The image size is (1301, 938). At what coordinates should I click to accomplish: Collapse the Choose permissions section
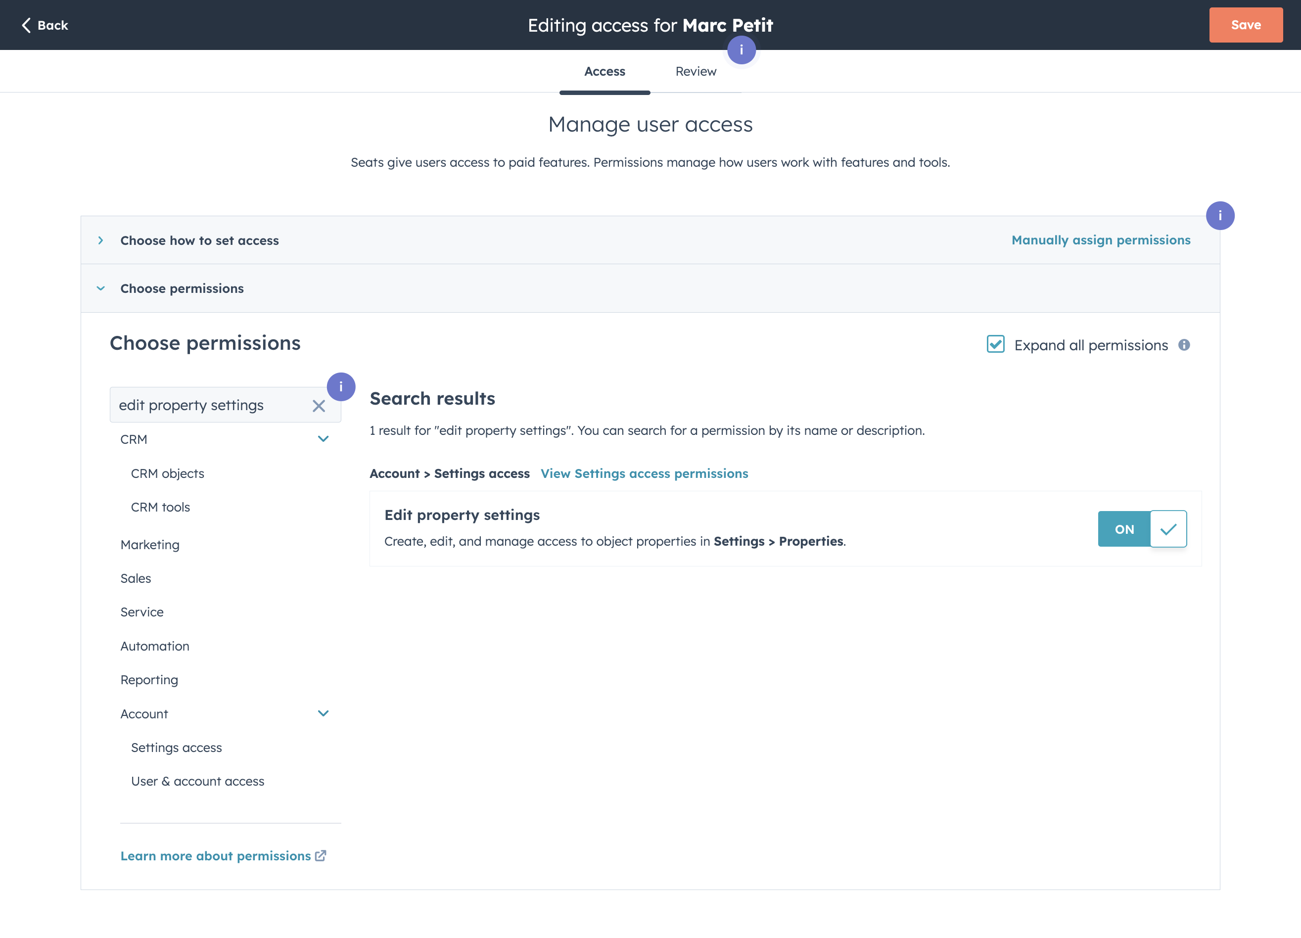click(650, 288)
